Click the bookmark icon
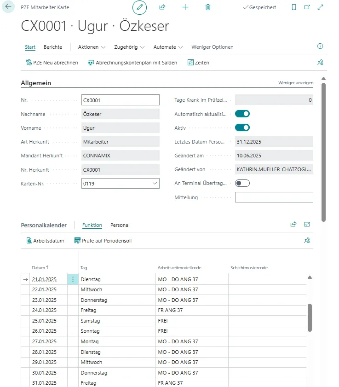Screen dimensions: 339x387 (294, 7)
